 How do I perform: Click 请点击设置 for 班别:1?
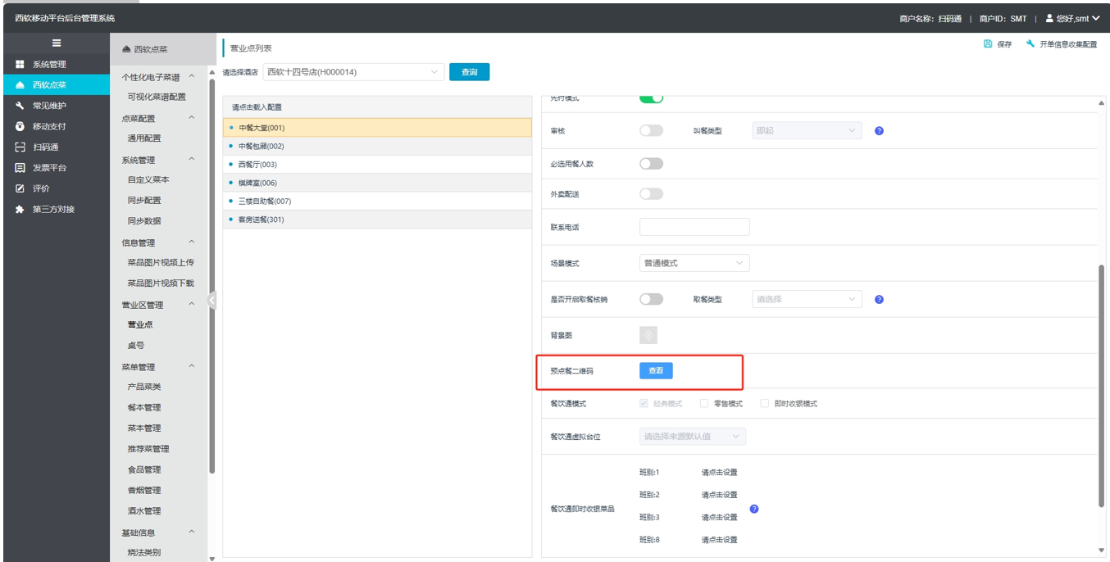click(719, 473)
